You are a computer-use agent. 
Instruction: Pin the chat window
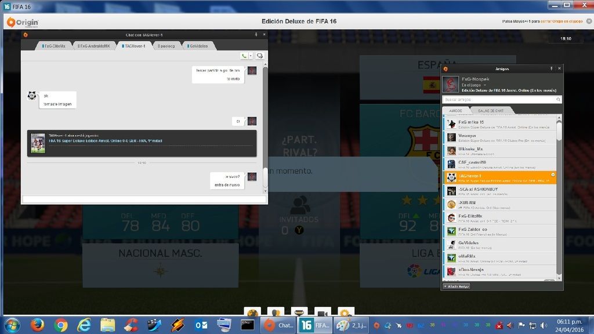coord(256,34)
